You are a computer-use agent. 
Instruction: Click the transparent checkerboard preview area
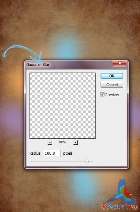(x=63, y=106)
